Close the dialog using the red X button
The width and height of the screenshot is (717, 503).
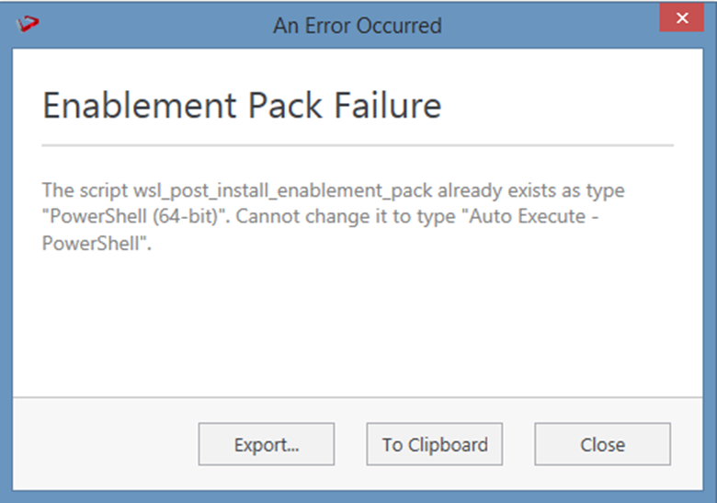(x=681, y=18)
